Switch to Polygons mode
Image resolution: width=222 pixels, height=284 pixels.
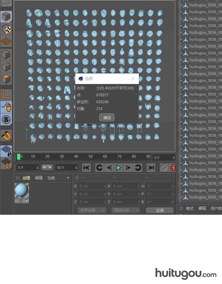coord(6,79)
